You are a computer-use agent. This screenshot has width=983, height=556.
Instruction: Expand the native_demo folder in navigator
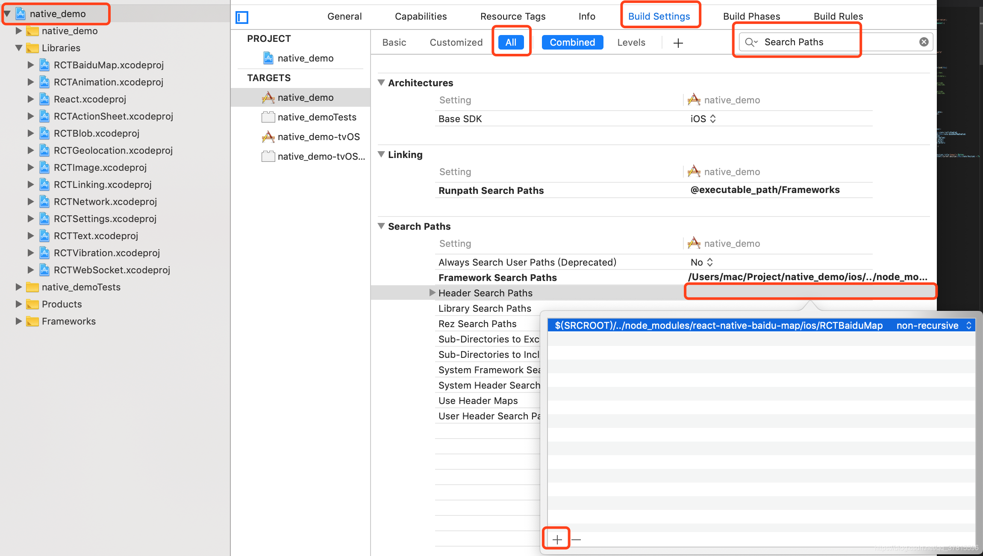19,31
